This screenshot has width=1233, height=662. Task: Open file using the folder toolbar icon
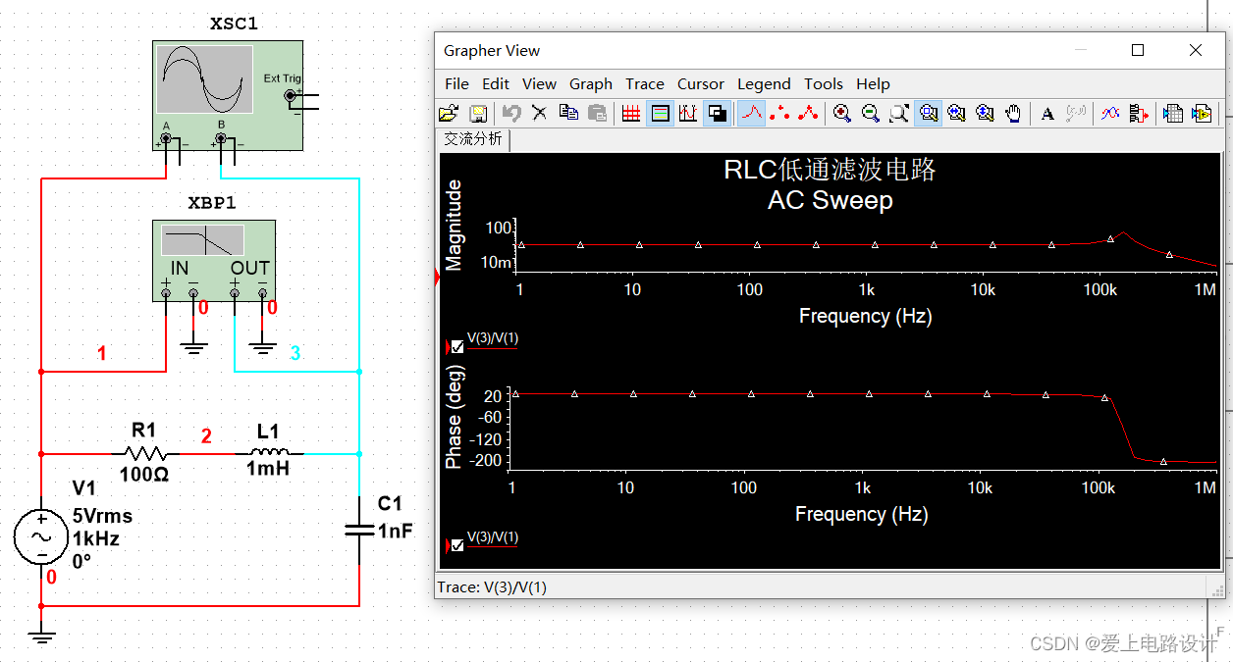(x=449, y=113)
